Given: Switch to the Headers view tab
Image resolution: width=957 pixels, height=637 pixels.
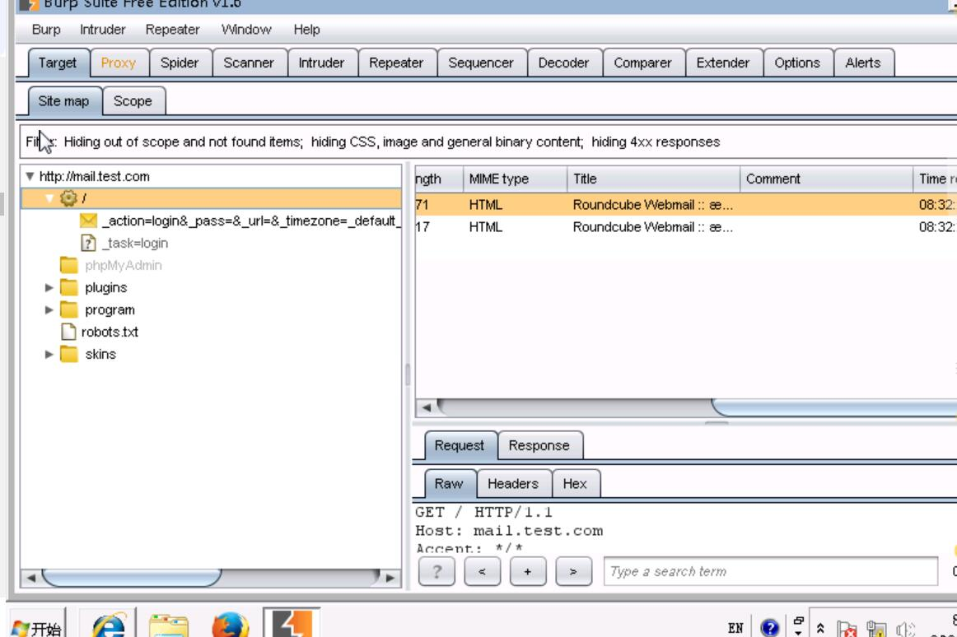Looking at the screenshot, I should click(513, 484).
